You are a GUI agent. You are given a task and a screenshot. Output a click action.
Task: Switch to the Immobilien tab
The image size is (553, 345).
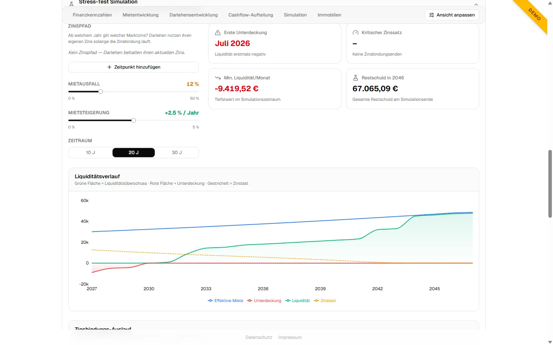tap(329, 15)
